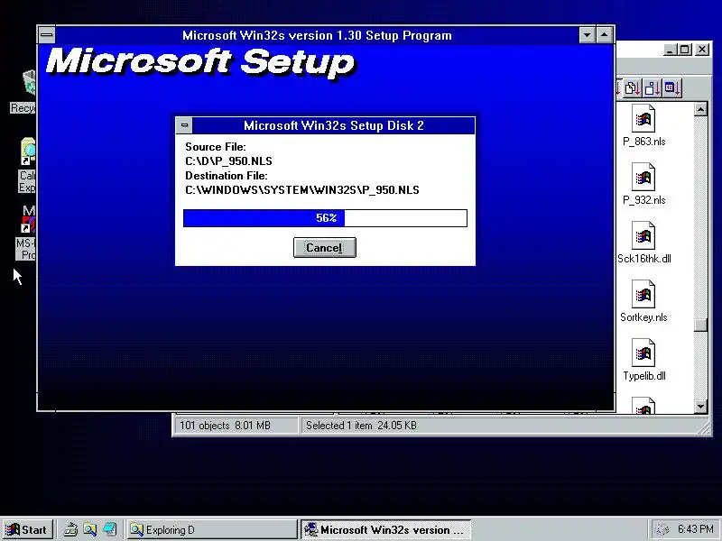Image resolution: width=722 pixels, height=541 pixels.
Task: Minimize the Win32s Setup Program window
Action: click(x=587, y=35)
